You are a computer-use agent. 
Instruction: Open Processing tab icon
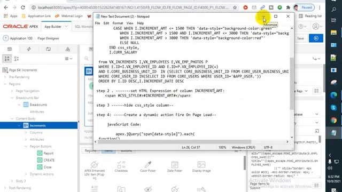tap(49, 49)
